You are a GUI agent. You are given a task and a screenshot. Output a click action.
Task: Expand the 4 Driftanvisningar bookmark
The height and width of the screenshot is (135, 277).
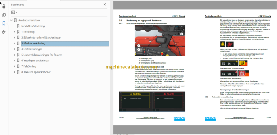click(14, 49)
